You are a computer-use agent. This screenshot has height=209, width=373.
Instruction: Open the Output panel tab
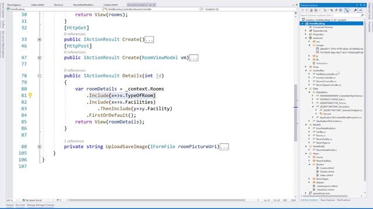click(10, 205)
